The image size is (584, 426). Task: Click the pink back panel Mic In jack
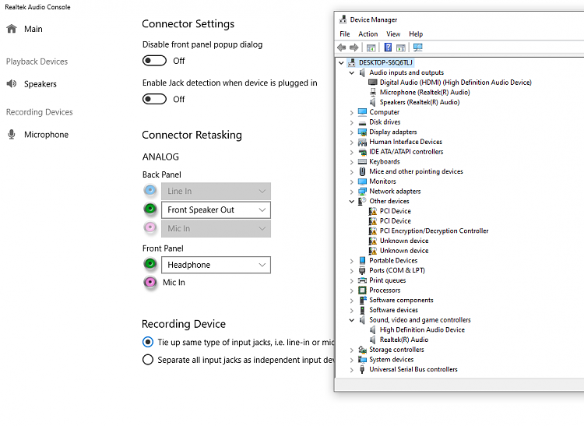150,227
